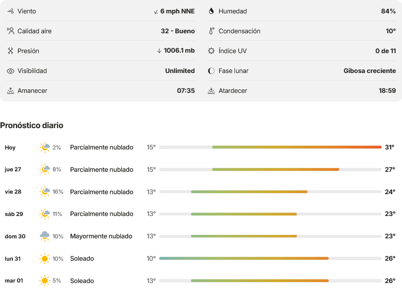The width and height of the screenshot is (402, 290).
Task: Click the dew point icon beside Condensación
Action: [x=212, y=31]
